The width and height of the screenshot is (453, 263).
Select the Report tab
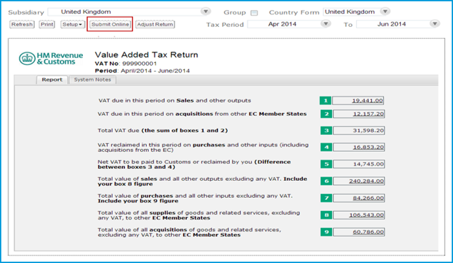click(x=51, y=80)
